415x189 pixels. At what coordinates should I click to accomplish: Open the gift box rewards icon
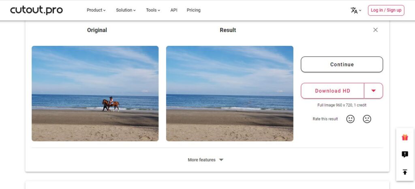click(405, 137)
